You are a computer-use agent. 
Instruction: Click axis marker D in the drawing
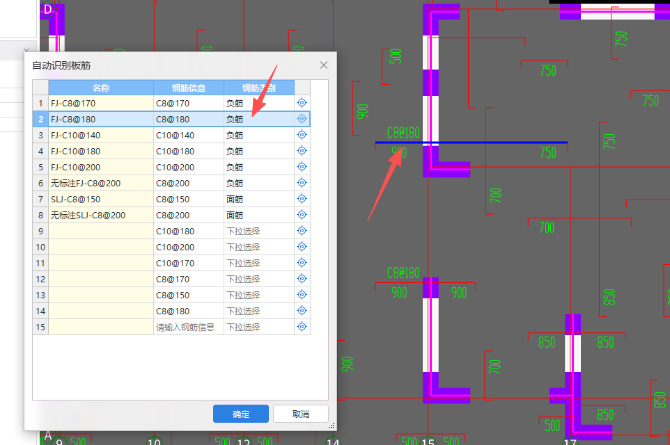pos(48,9)
